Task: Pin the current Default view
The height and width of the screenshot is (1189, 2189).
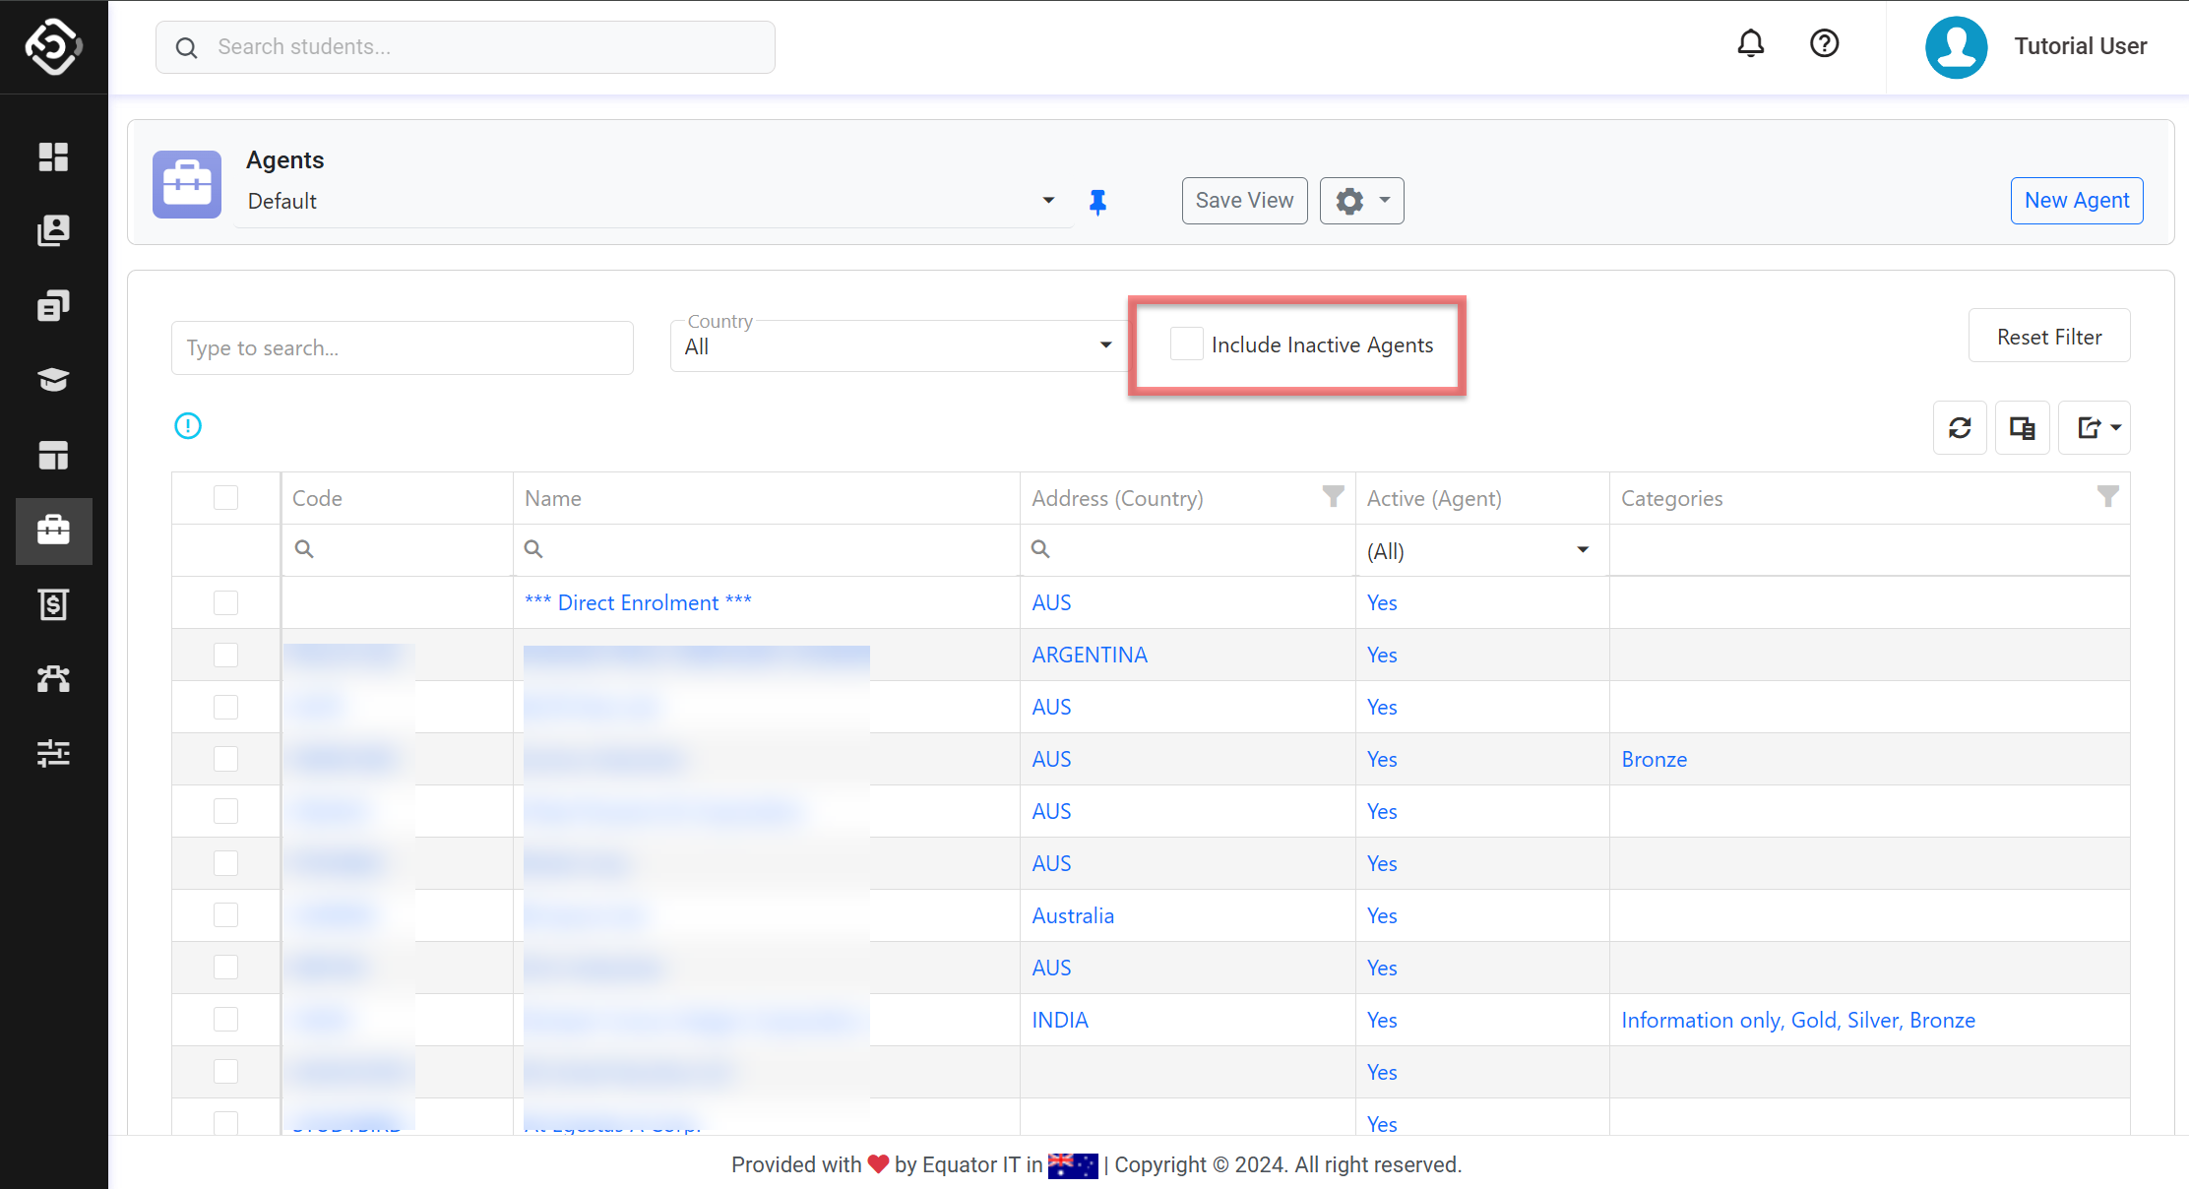Action: [x=1097, y=202]
